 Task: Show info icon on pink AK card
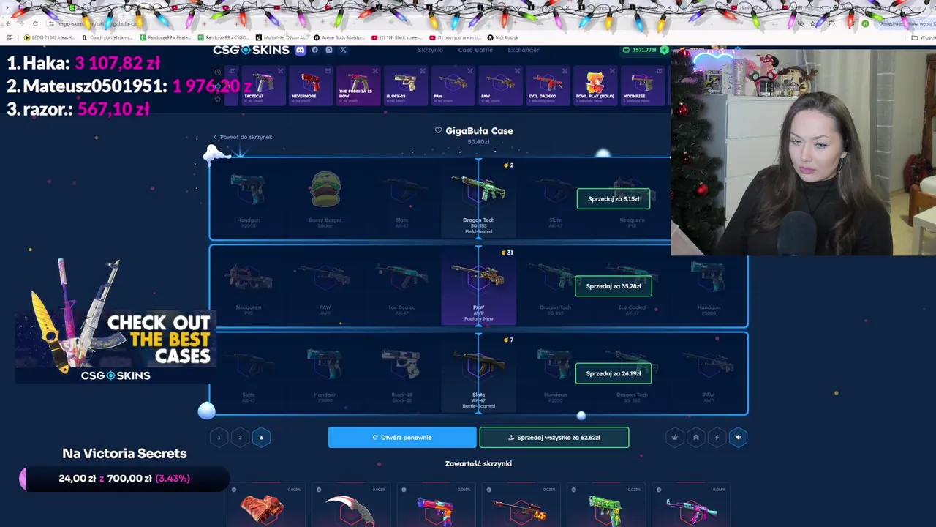coord(659,490)
